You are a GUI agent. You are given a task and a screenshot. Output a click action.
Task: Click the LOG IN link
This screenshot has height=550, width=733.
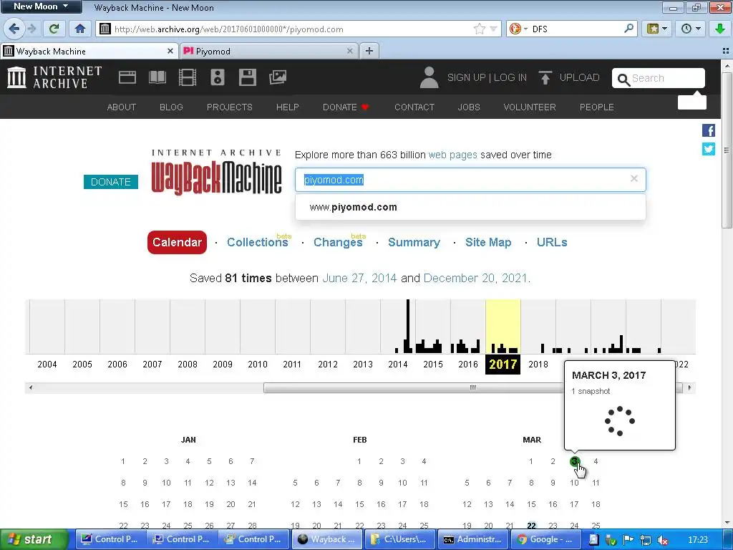point(510,77)
